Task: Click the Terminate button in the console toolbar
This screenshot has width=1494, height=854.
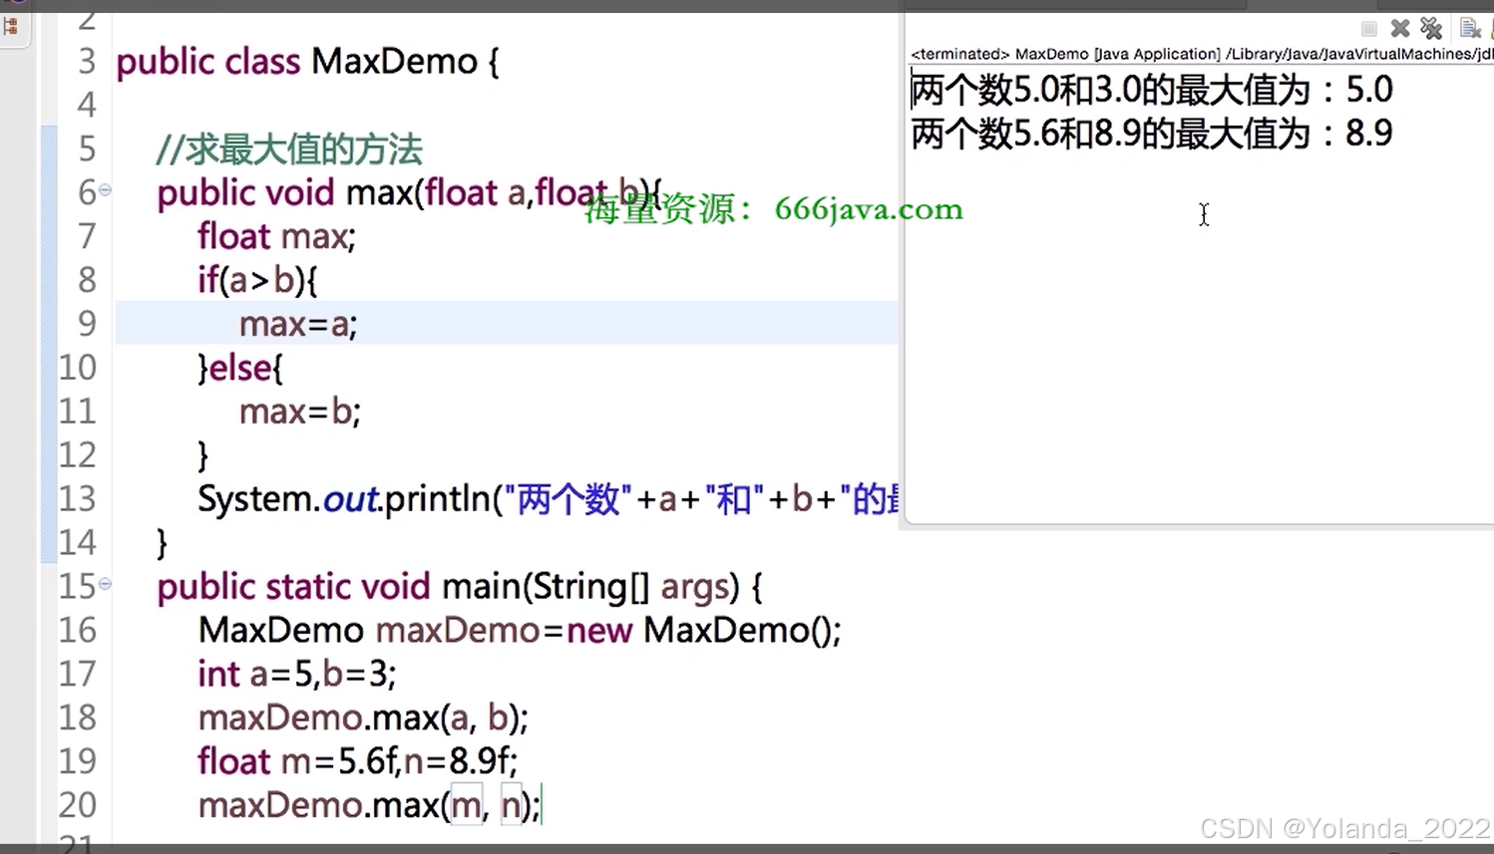Action: click(x=1368, y=29)
